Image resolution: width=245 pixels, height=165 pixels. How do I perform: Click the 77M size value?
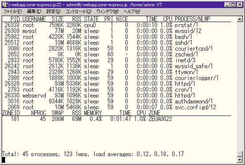pyautogui.click(x=59, y=31)
